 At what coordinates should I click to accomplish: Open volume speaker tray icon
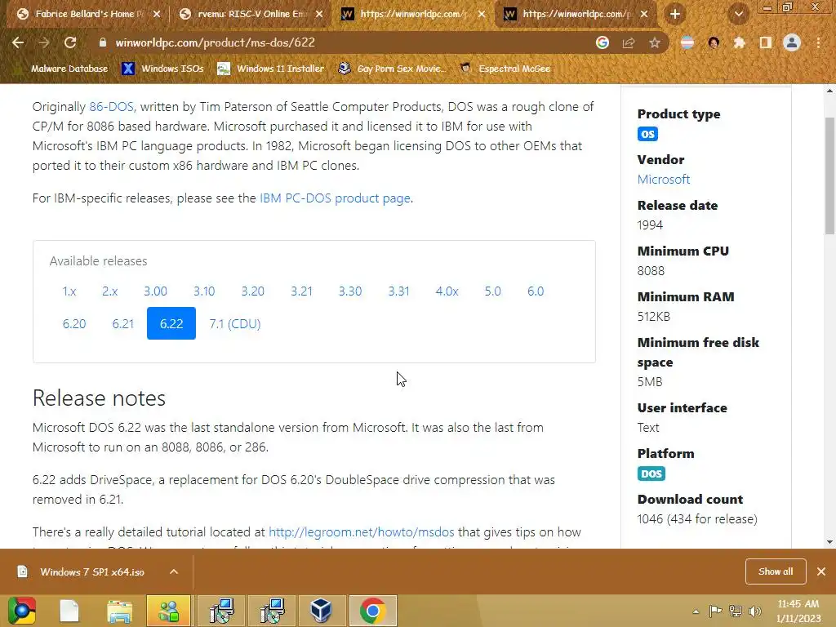[755, 611]
